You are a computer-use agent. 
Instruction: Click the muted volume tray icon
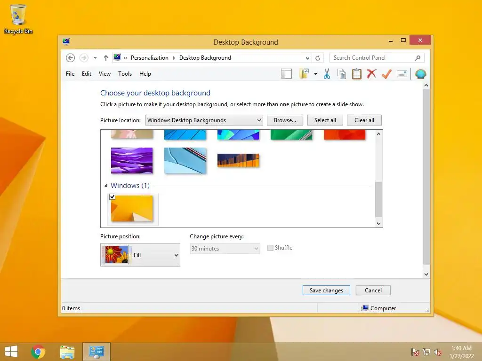(438, 352)
